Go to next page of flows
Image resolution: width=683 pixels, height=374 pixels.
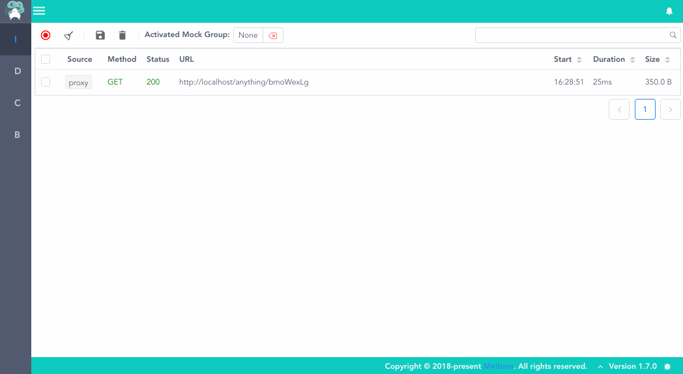click(671, 109)
